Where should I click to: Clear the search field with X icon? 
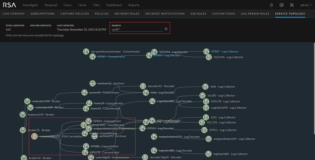tap(166, 29)
